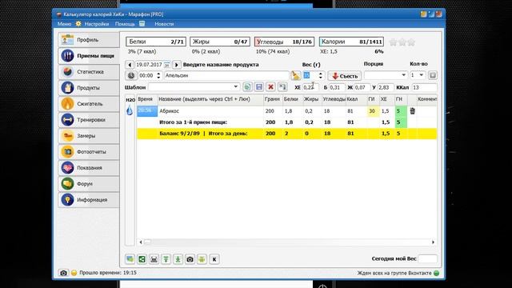
Task: Expand the Шаблон dropdown
Action: [235, 87]
